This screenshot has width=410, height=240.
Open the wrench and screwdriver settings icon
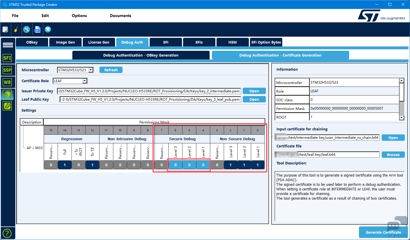(x=27, y=29)
